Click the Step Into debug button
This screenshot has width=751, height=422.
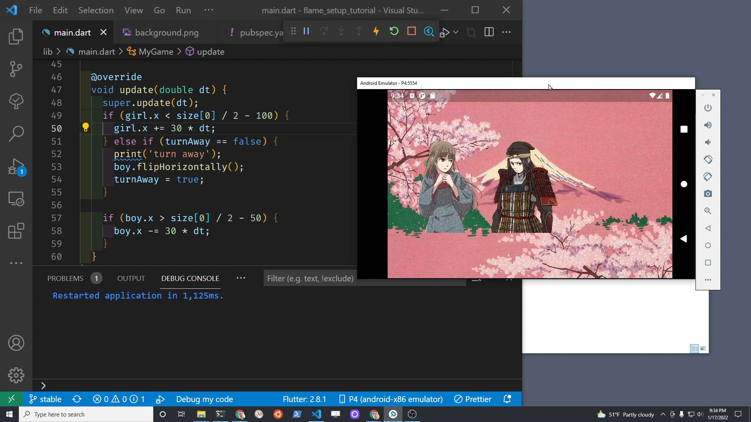(341, 31)
